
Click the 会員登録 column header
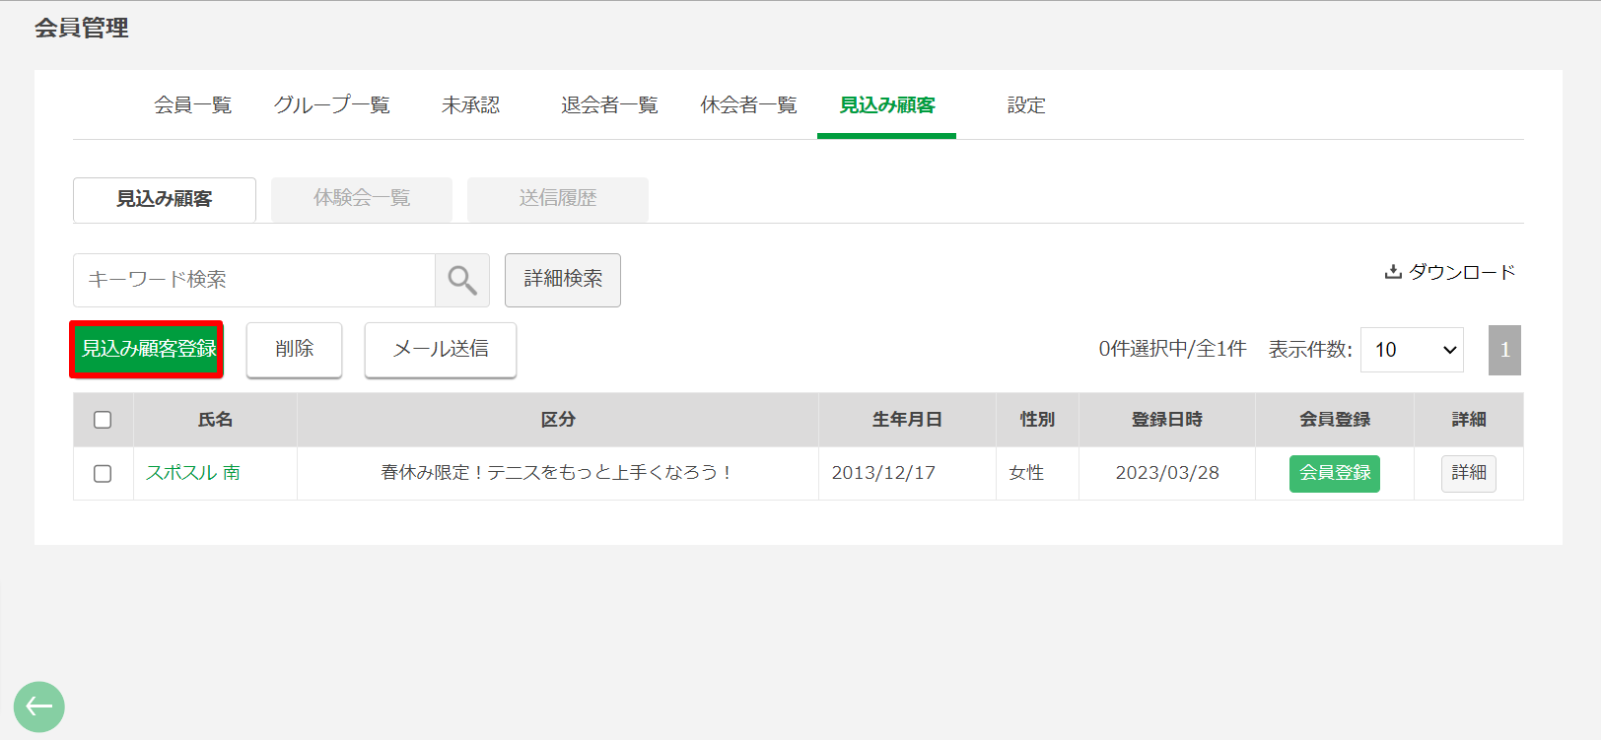point(1335,420)
